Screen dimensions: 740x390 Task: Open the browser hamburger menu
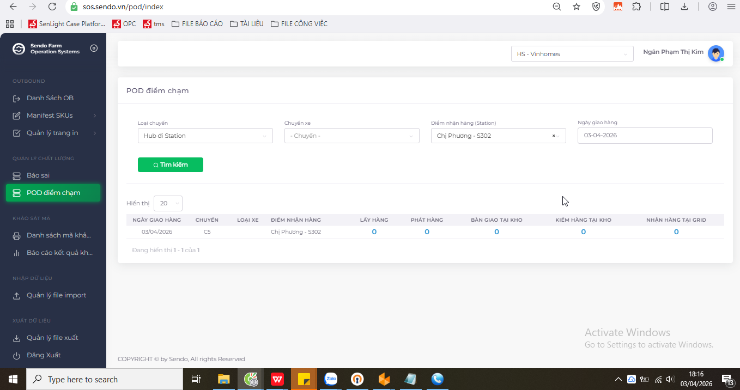tap(731, 7)
